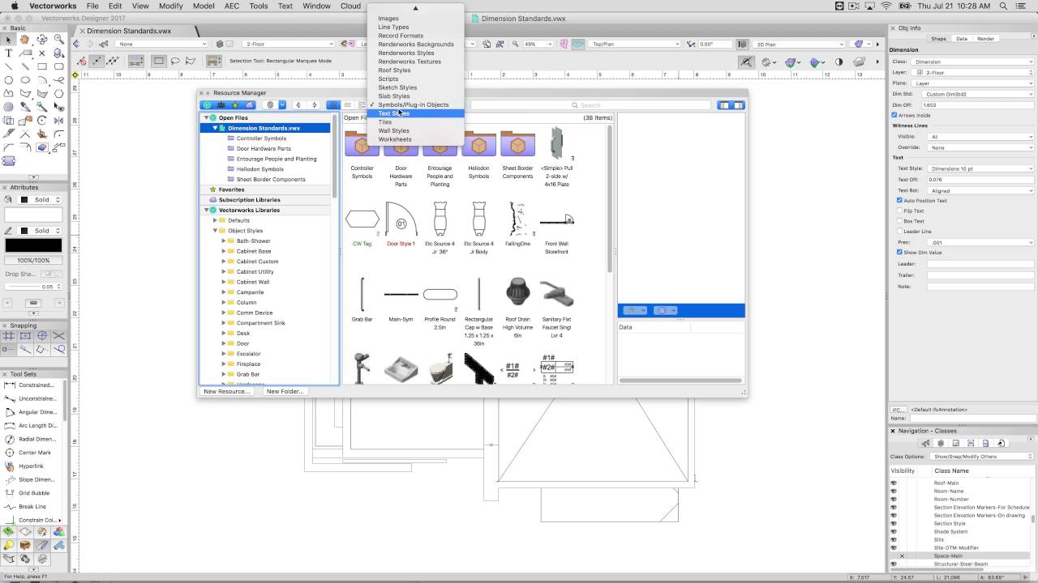The width and height of the screenshot is (1038, 583).
Task: Select the Rounded Rectangle tool
Action: [x=58, y=66]
